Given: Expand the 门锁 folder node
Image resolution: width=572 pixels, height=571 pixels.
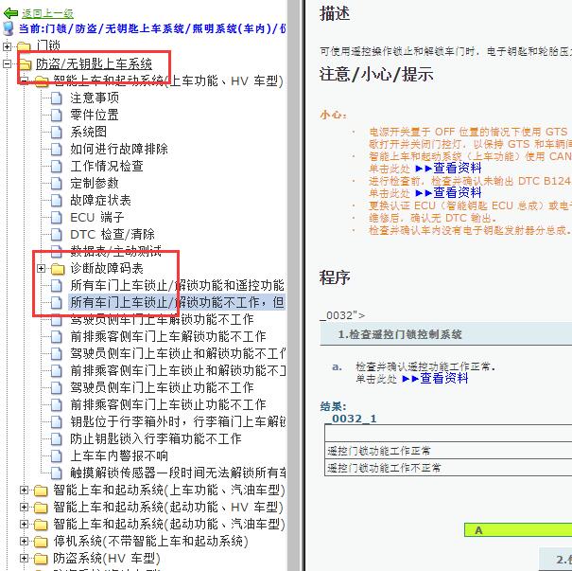Looking at the screenshot, I should [x=7, y=46].
